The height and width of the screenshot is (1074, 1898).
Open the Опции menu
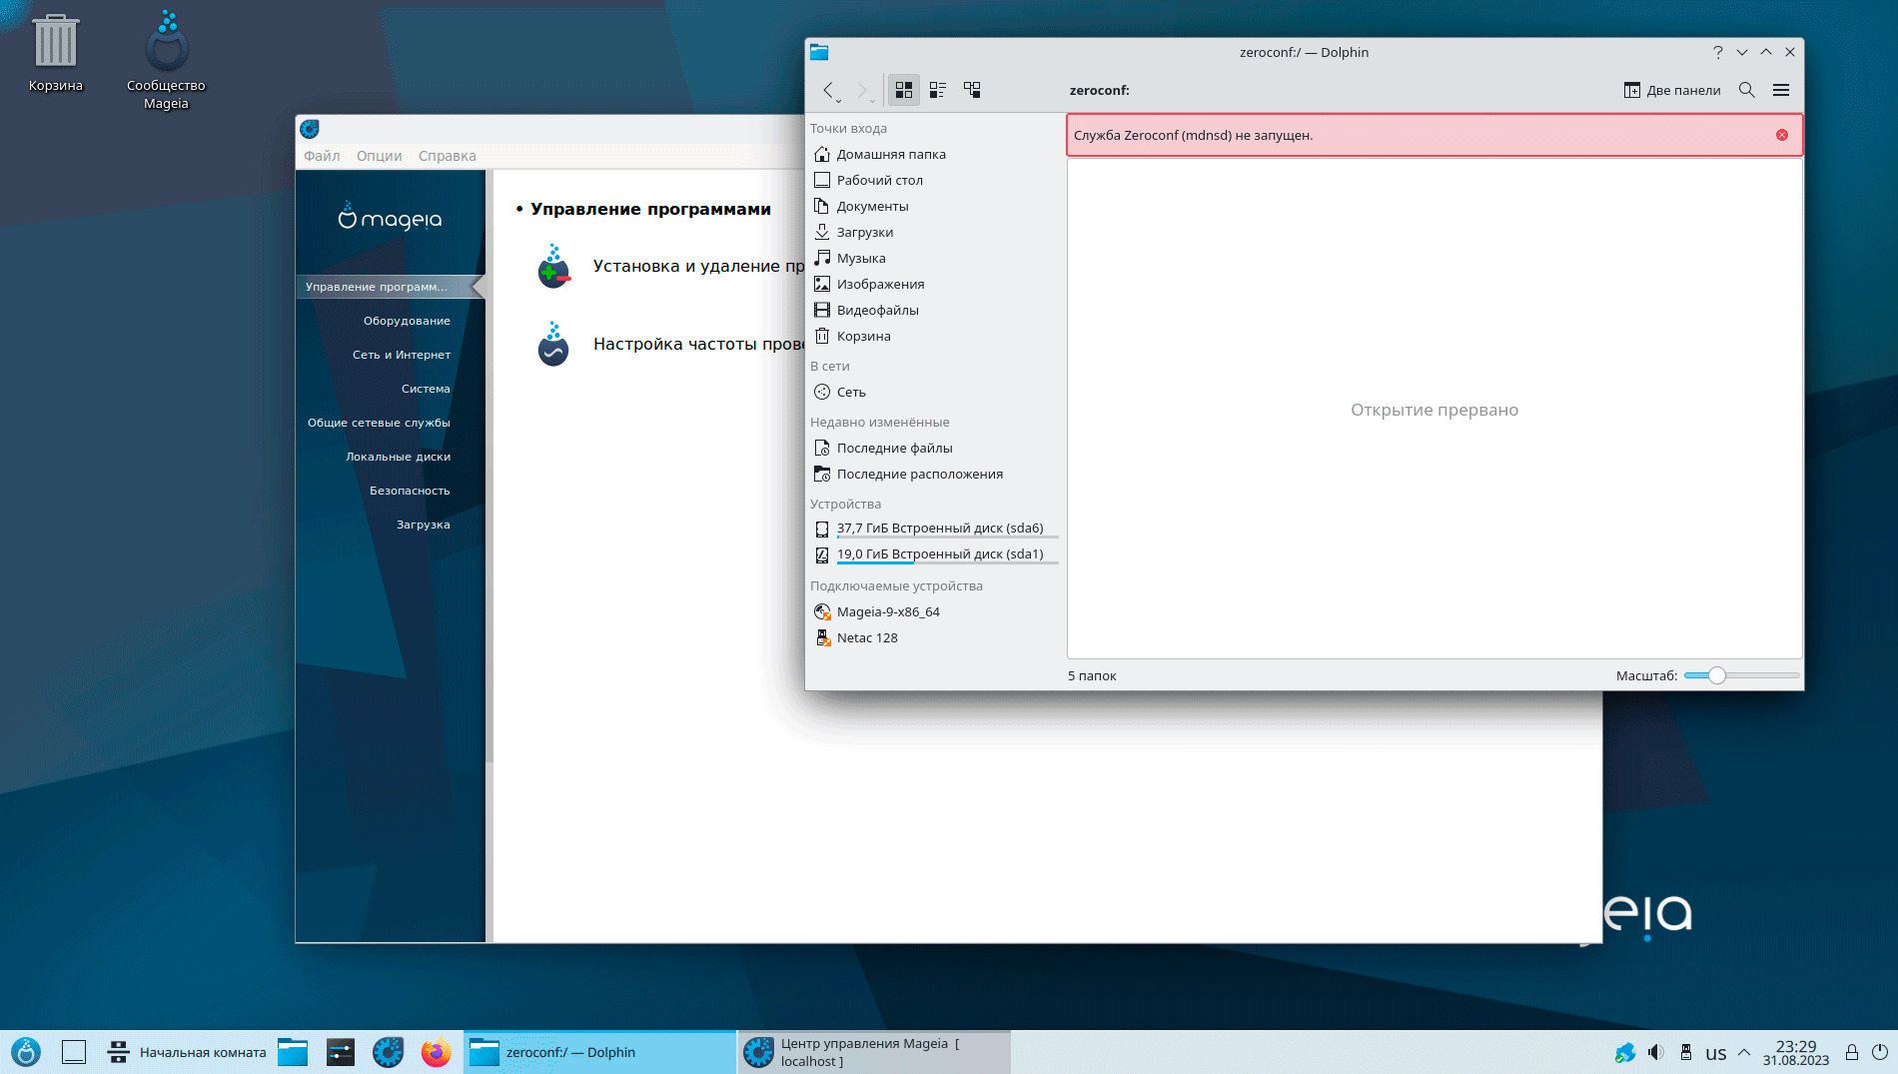(x=379, y=156)
